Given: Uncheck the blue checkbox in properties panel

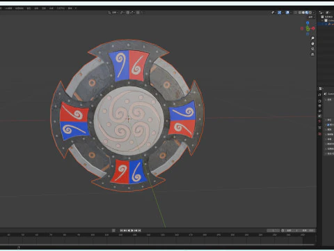Looking at the screenshot, I should 328,125.
